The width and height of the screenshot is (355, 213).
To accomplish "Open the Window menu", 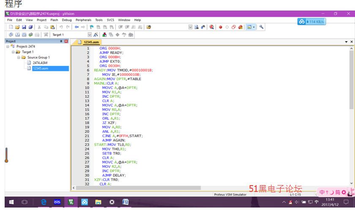I will click(x=124, y=20).
